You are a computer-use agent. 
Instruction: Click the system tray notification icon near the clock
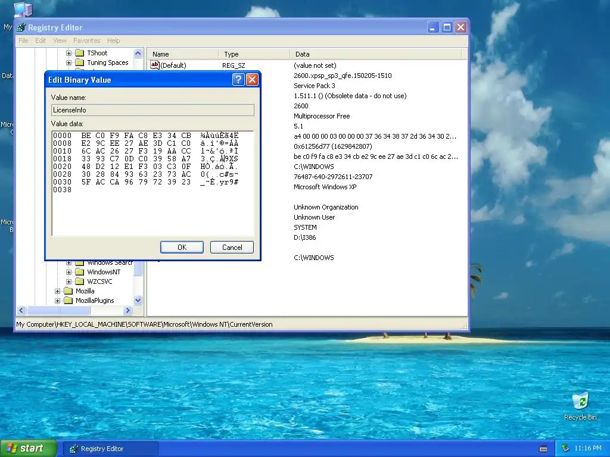(x=566, y=449)
